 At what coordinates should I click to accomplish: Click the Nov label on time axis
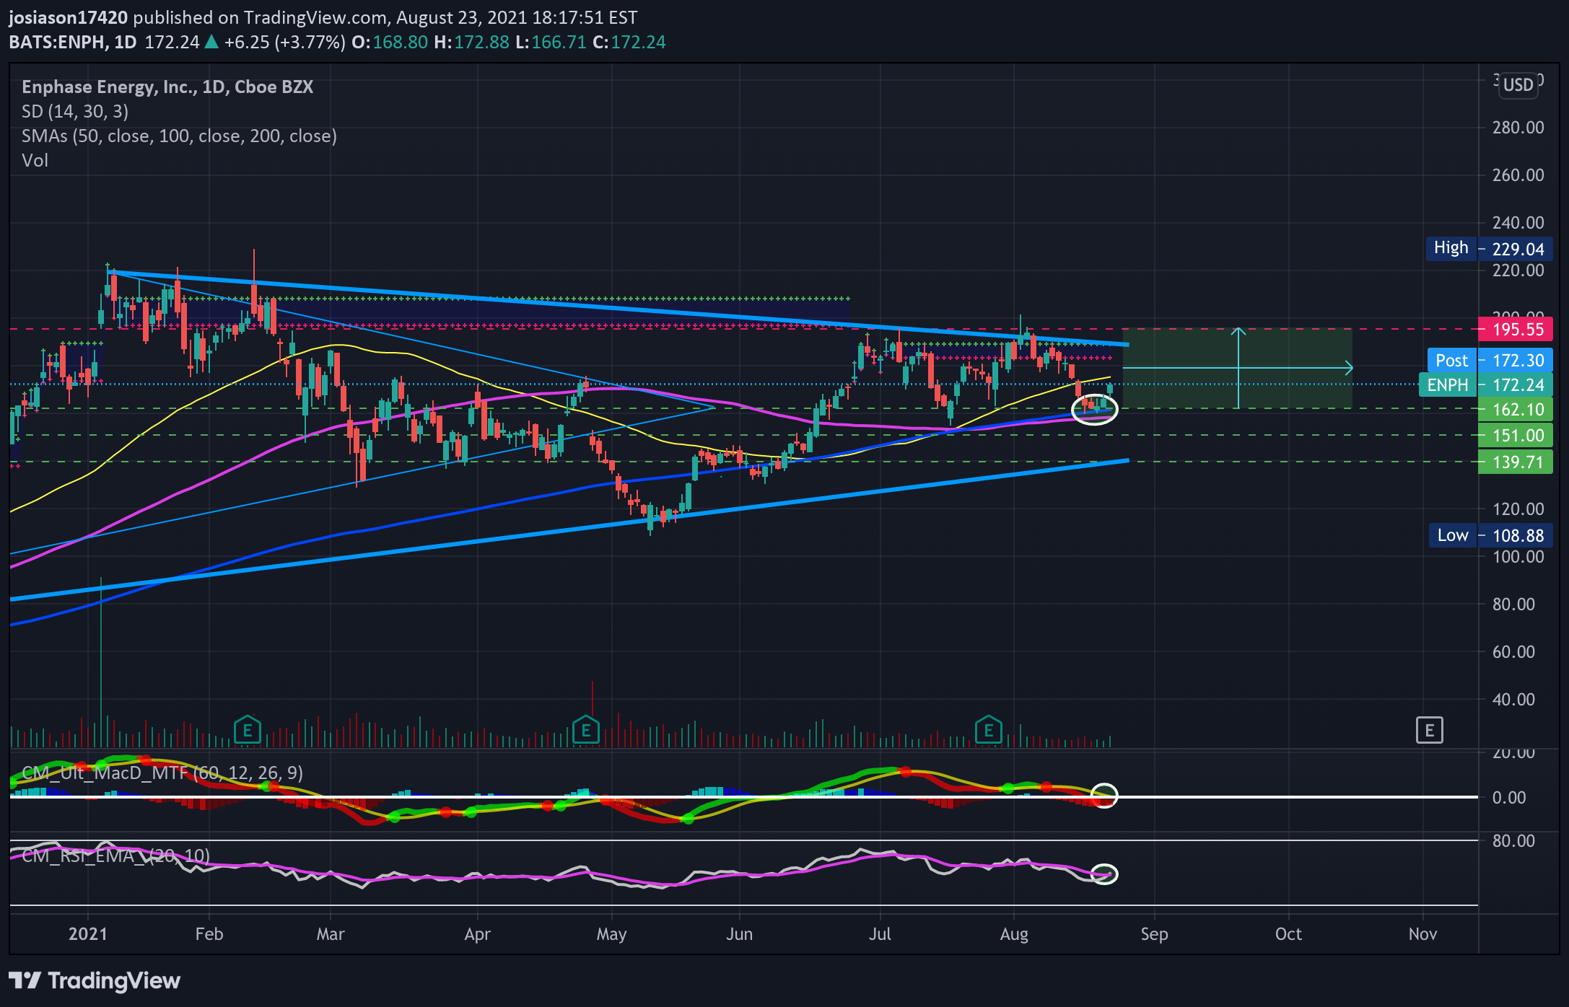point(1422,933)
